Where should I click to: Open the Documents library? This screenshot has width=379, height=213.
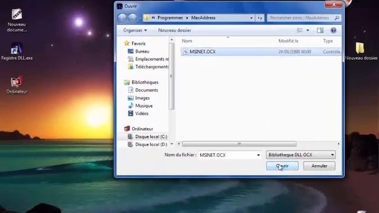point(146,90)
